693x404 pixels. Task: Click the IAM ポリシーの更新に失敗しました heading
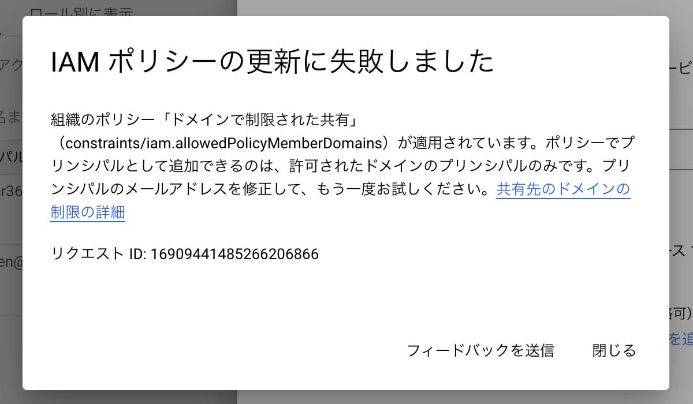(x=272, y=62)
